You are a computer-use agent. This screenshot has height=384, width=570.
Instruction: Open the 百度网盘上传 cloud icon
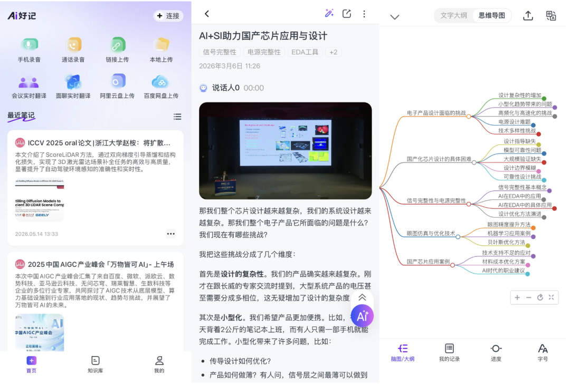tap(160, 82)
